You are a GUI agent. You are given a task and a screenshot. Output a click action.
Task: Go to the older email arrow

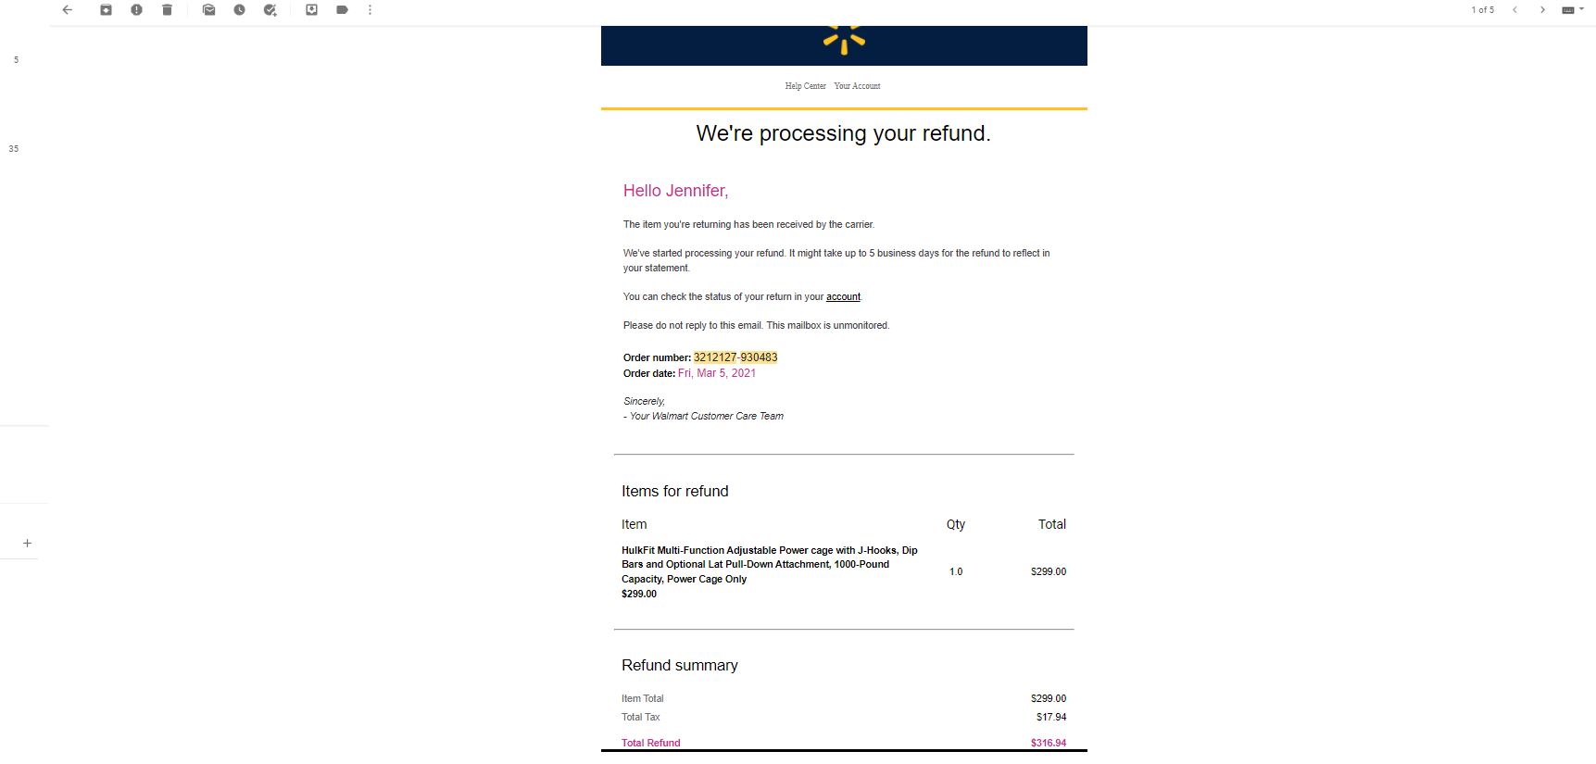pos(1542,10)
